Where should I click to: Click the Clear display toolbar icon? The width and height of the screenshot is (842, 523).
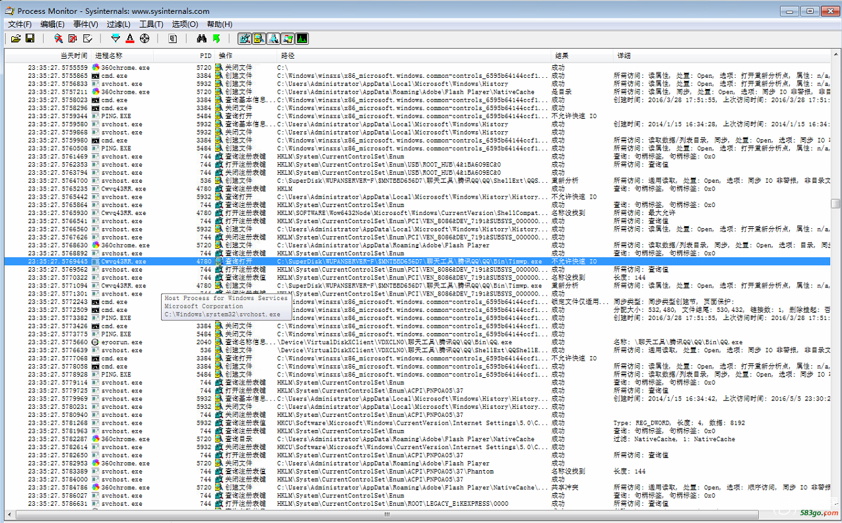click(x=86, y=39)
